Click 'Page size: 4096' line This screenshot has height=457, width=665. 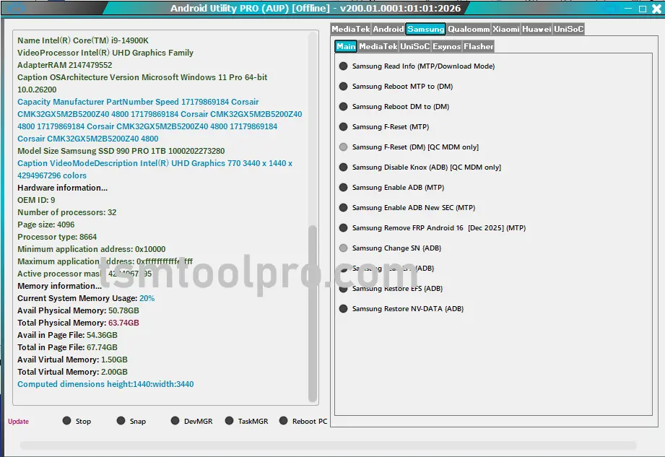[x=45, y=225]
